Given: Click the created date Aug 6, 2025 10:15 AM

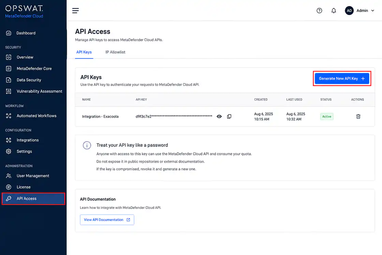Looking at the screenshot, I should click(x=263, y=116).
